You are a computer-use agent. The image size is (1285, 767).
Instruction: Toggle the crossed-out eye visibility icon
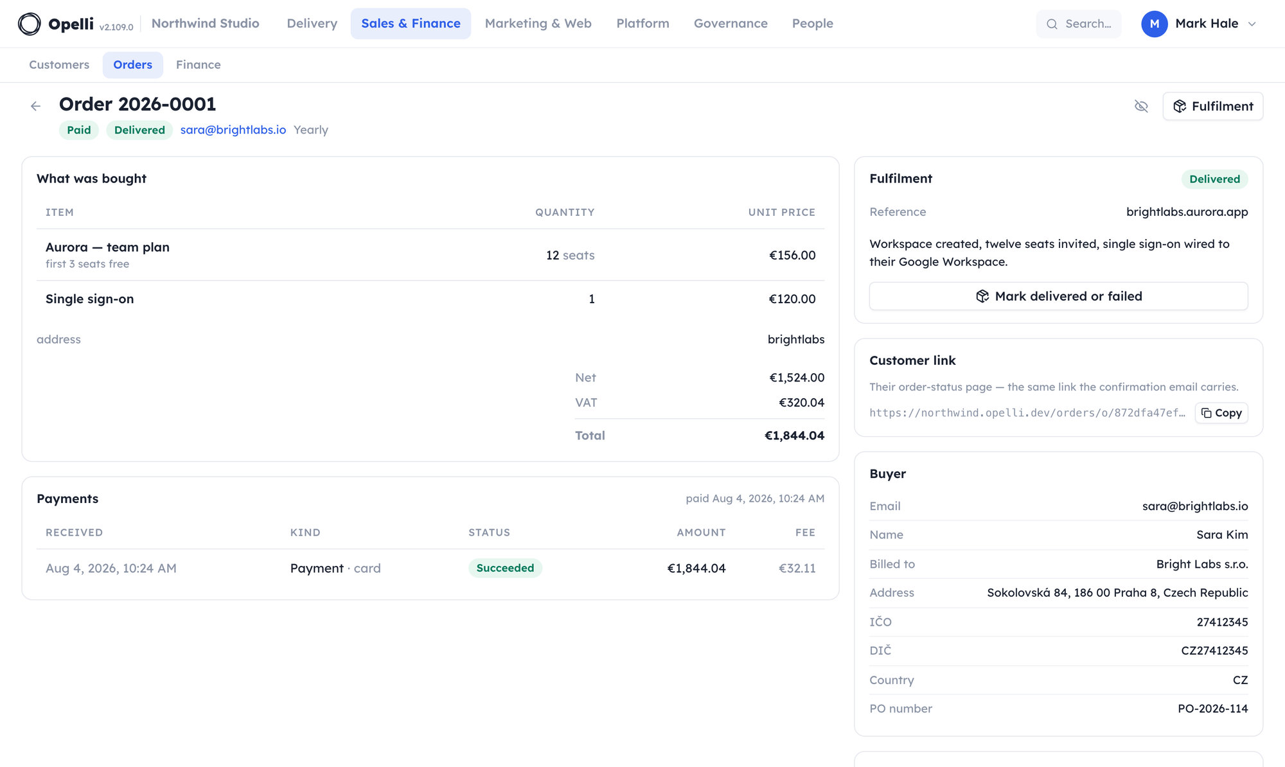(x=1141, y=106)
